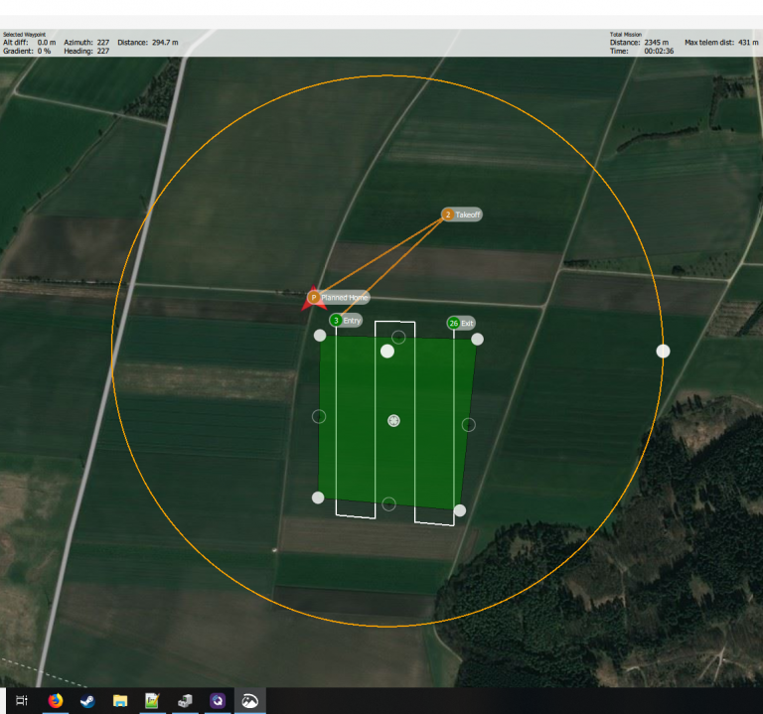Add vertex on polygon's right edge midpoint
The height and width of the screenshot is (714, 763).
click(469, 425)
